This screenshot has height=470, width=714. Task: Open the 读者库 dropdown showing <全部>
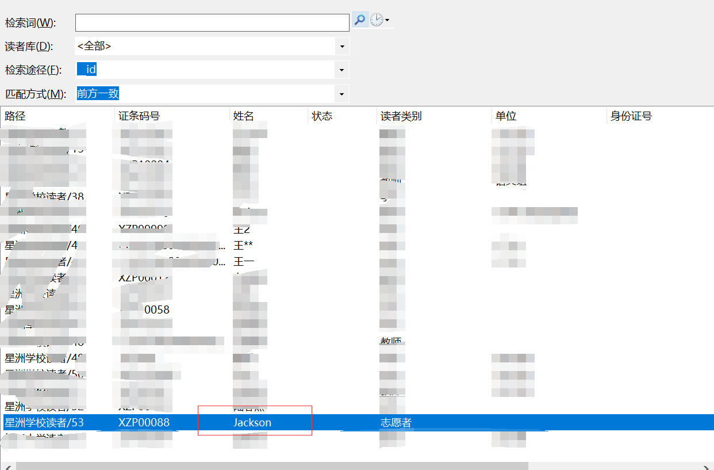pyautogui.click(x=212, y=46)
